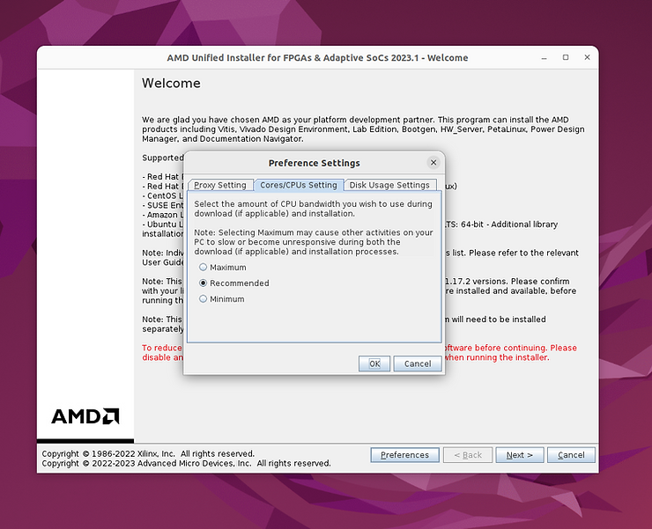Open the Disk Usage Settings tab

389,185
